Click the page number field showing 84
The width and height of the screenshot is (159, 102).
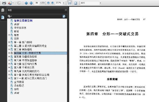point(37,3)
